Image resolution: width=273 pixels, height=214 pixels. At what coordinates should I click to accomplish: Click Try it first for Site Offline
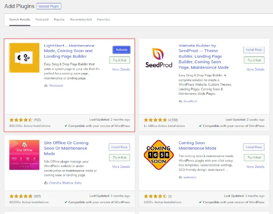[120, 157]
